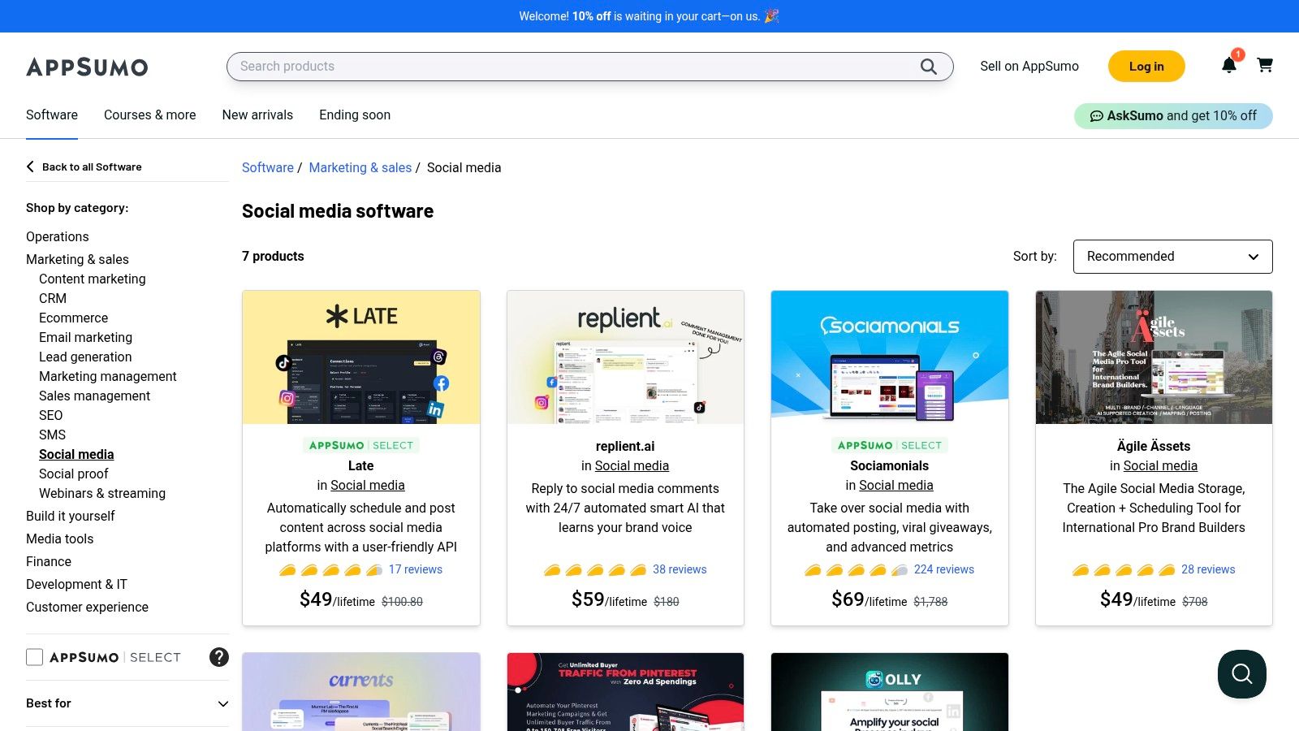Click AskSumo and get 10% off button
Image resolution: width=1299 pixels, height=731 pixels.
1173,116
